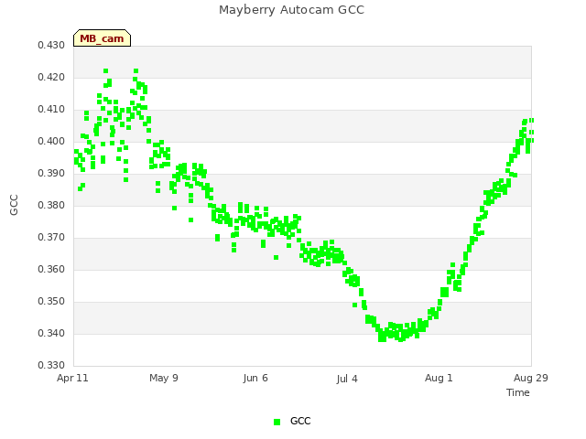Click the May 9 x-axis label
This screenshot has width=586, height=439.
click(x=164, y=378)
